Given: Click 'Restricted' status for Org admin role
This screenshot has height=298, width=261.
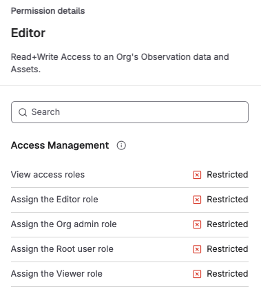Looking at the screenshot, I should click(x=227, y=224).
